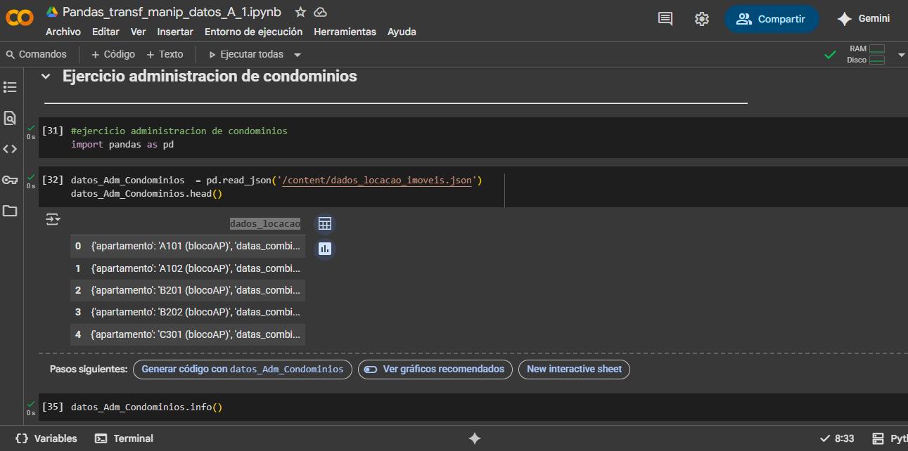Open the secrets key sidebar icon
Screen dimensions: 908x451
click(x=10, y=180)
